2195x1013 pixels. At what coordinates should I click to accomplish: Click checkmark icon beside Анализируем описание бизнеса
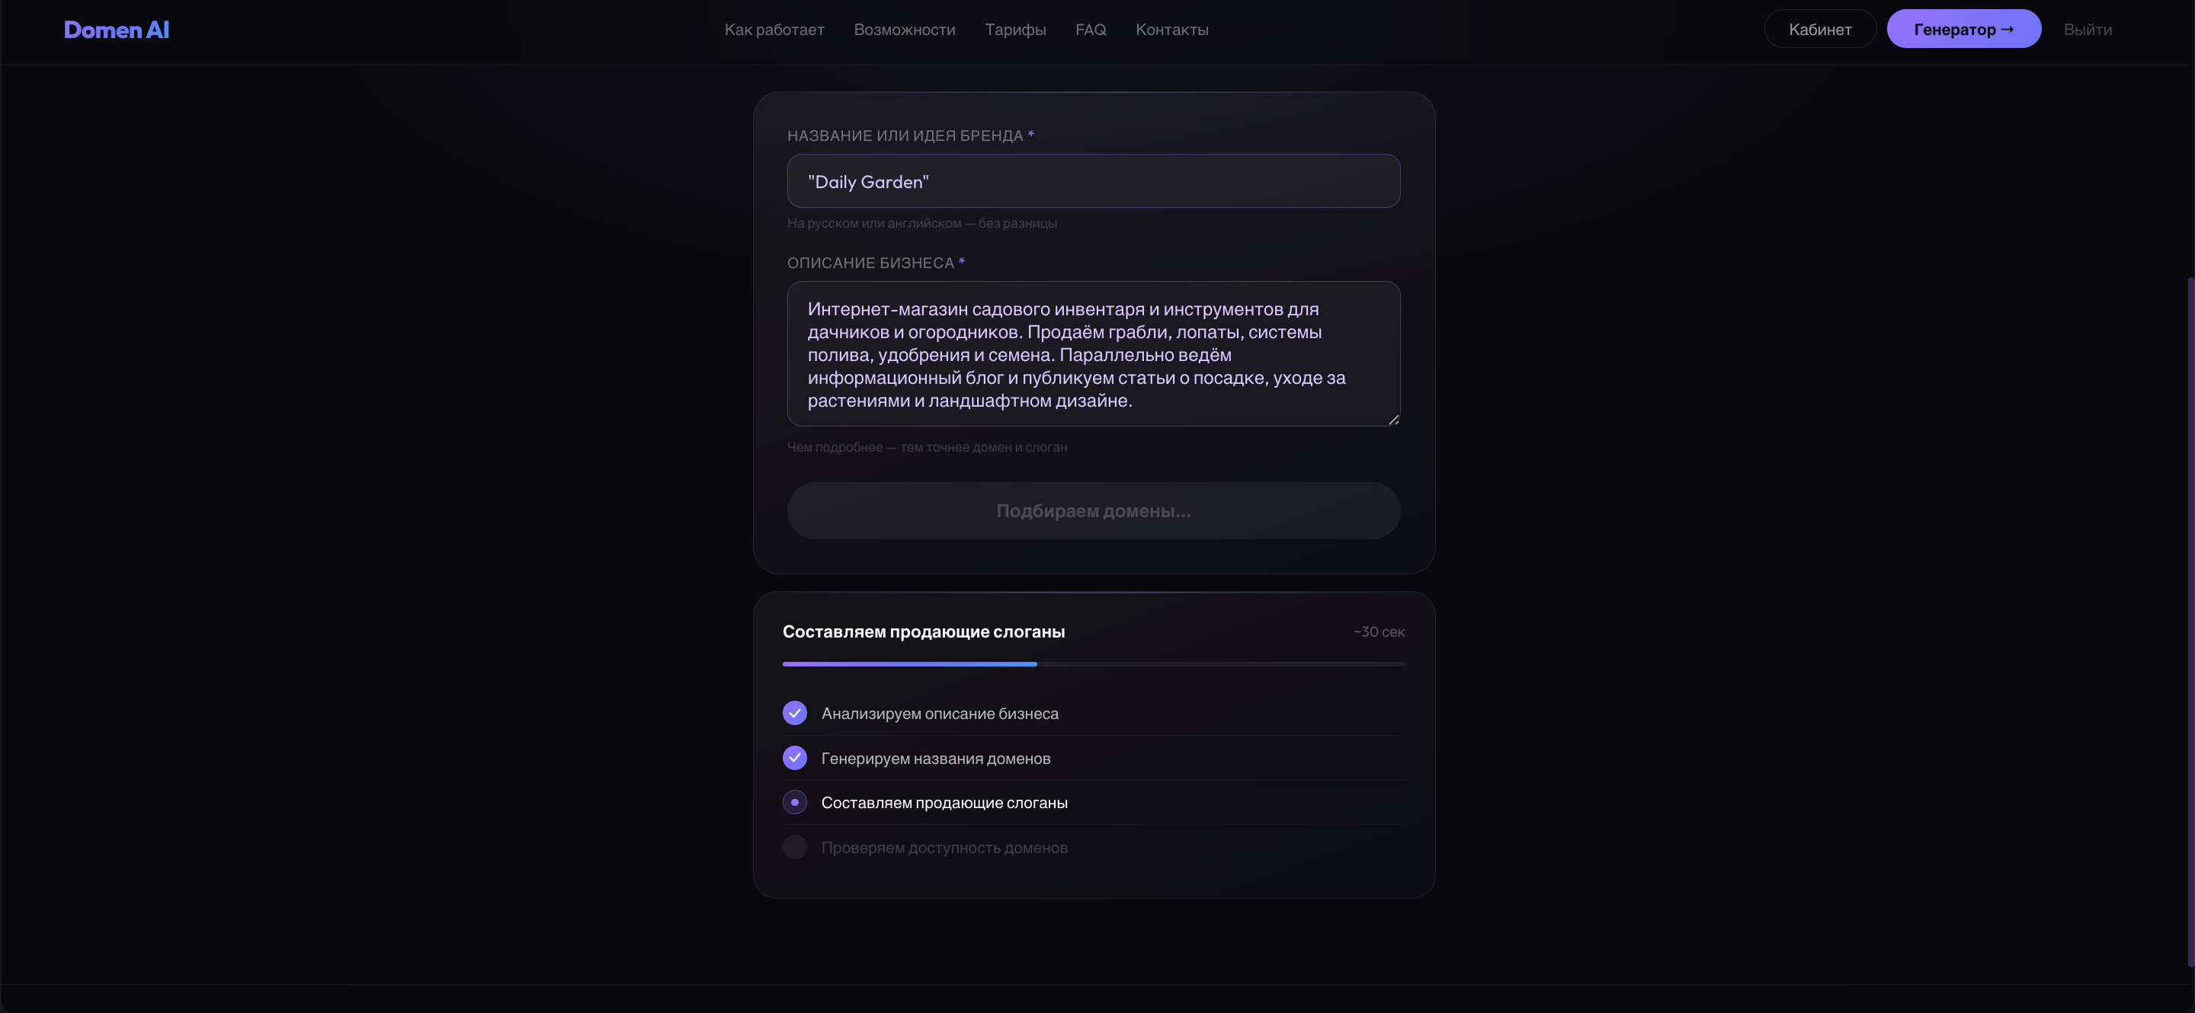pyautogui.click(x=794, y=714)
